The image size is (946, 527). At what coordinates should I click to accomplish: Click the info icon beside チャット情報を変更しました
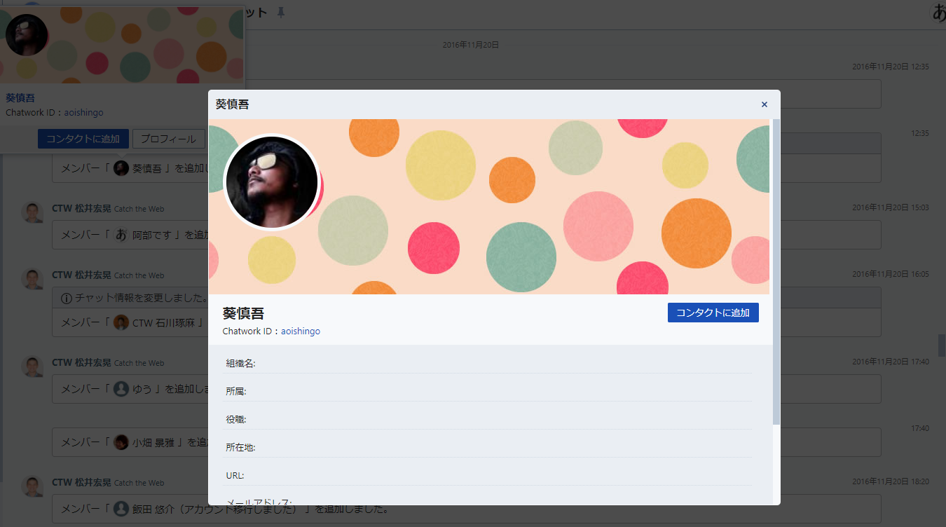pyautogui.click(x=67, y=298)
